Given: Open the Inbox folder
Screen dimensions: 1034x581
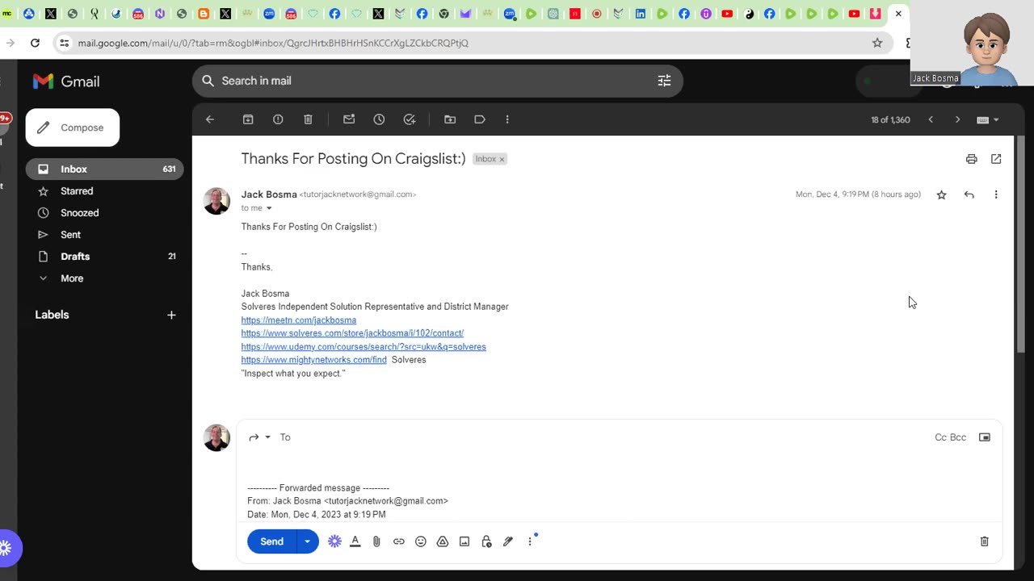Looking at the screenshot, I should (104, 169).
